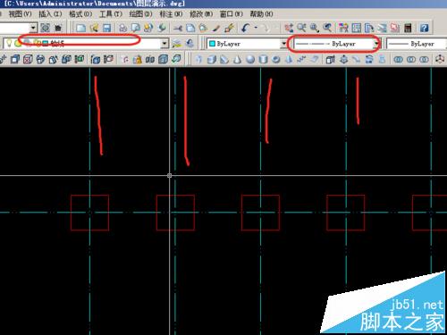This screenshot has width=447, height=335.
Task: Select the Cylinder modeling tool
Action: [x=263, y=60]
